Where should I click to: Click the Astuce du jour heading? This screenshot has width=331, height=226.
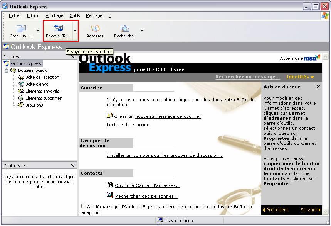pos(282,87)
